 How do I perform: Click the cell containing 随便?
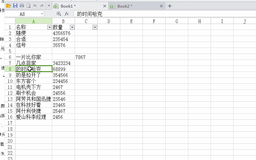(34, 33)
